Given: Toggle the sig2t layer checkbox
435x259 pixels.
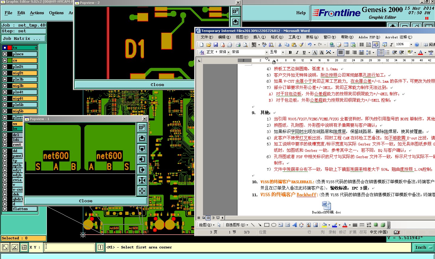Looking at the screenshot, I should pyautogui.click(x=5, y=73).
